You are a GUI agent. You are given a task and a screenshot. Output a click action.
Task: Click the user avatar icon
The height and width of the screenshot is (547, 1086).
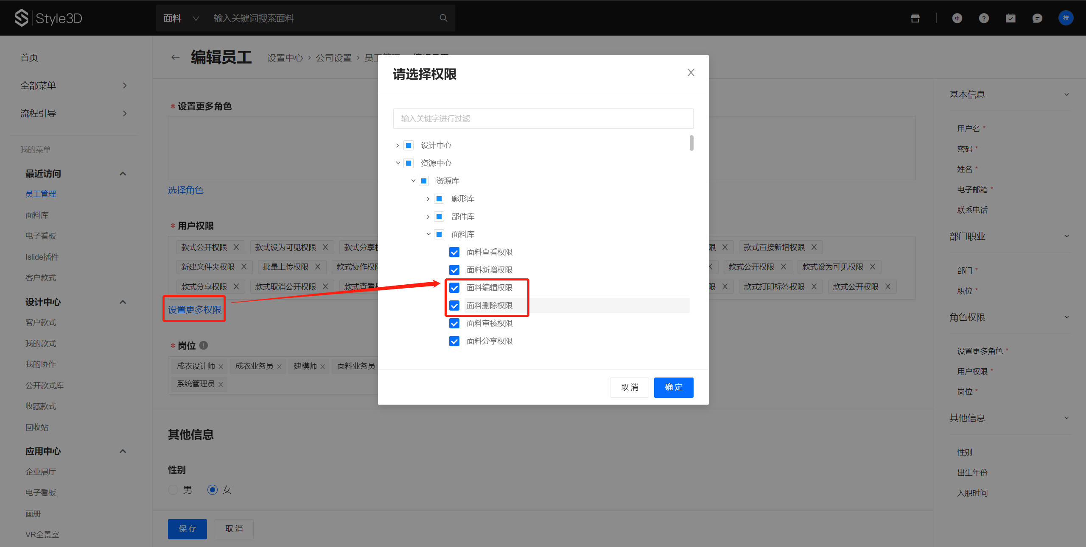point(1066,18)
